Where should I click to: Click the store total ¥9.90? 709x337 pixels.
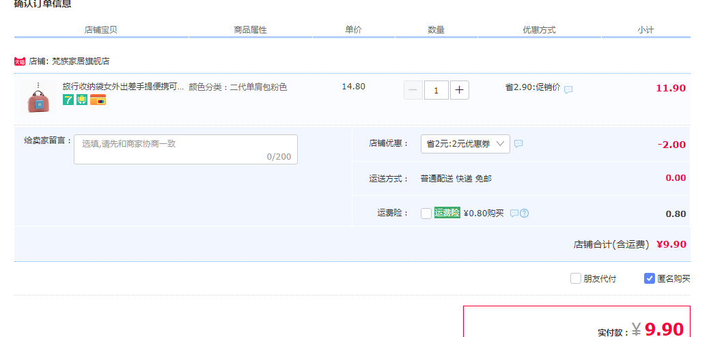(x=671, y=244)
